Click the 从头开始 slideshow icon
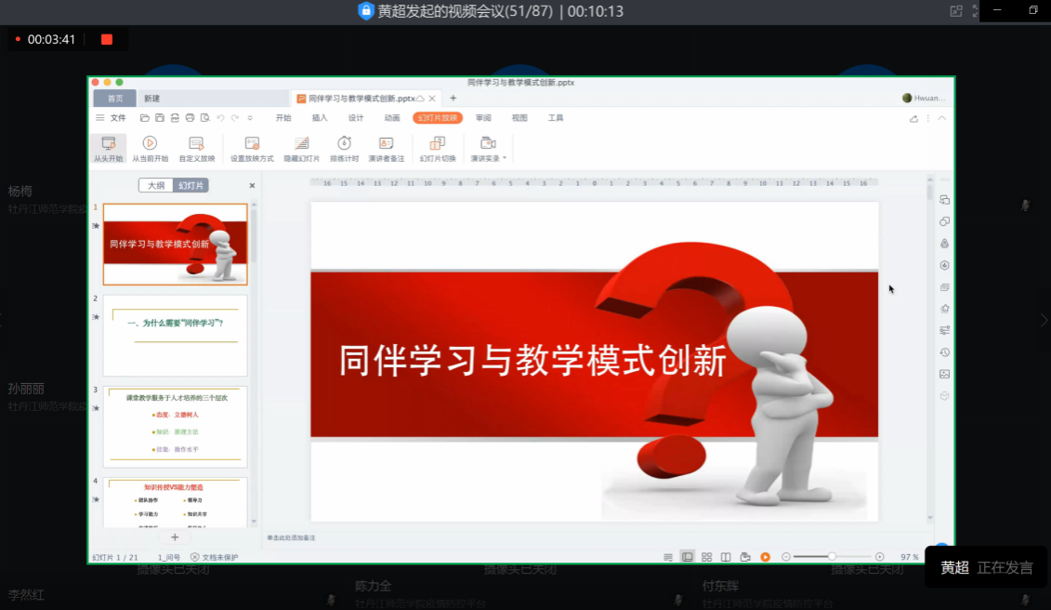This screenshot has height=610, width=1051. 109,143
